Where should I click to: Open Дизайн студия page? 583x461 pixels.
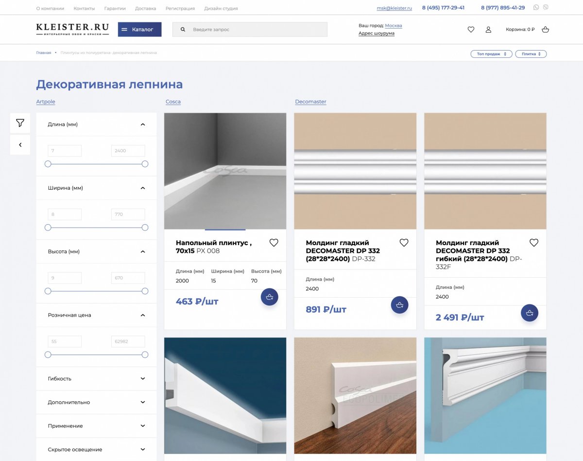(221, 8)
